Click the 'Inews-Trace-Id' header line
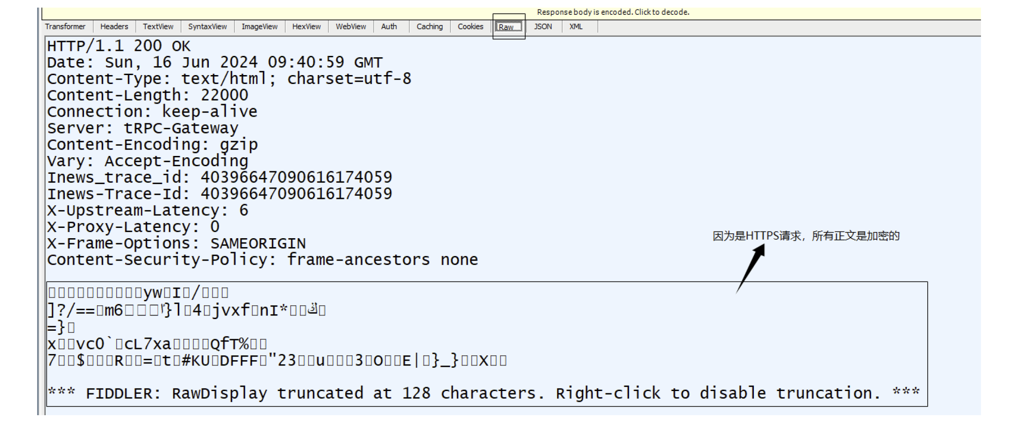 (220, 194)
